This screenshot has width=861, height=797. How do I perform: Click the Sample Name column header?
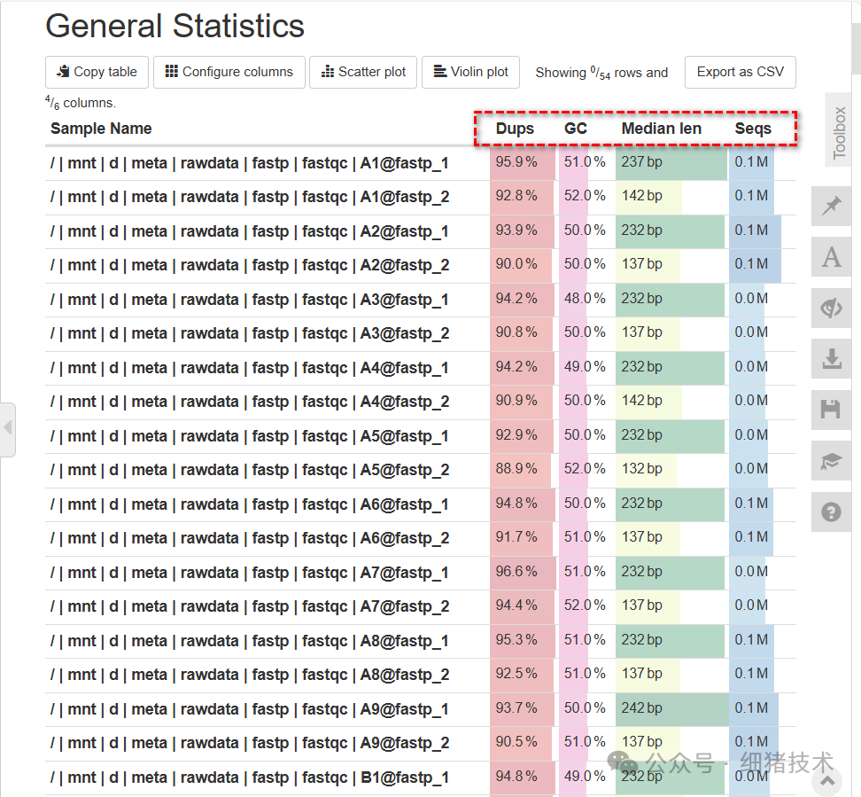point(101,129)
